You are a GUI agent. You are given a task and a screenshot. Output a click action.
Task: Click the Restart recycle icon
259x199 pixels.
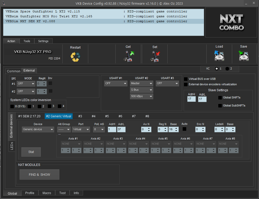(x=75, y=57)
